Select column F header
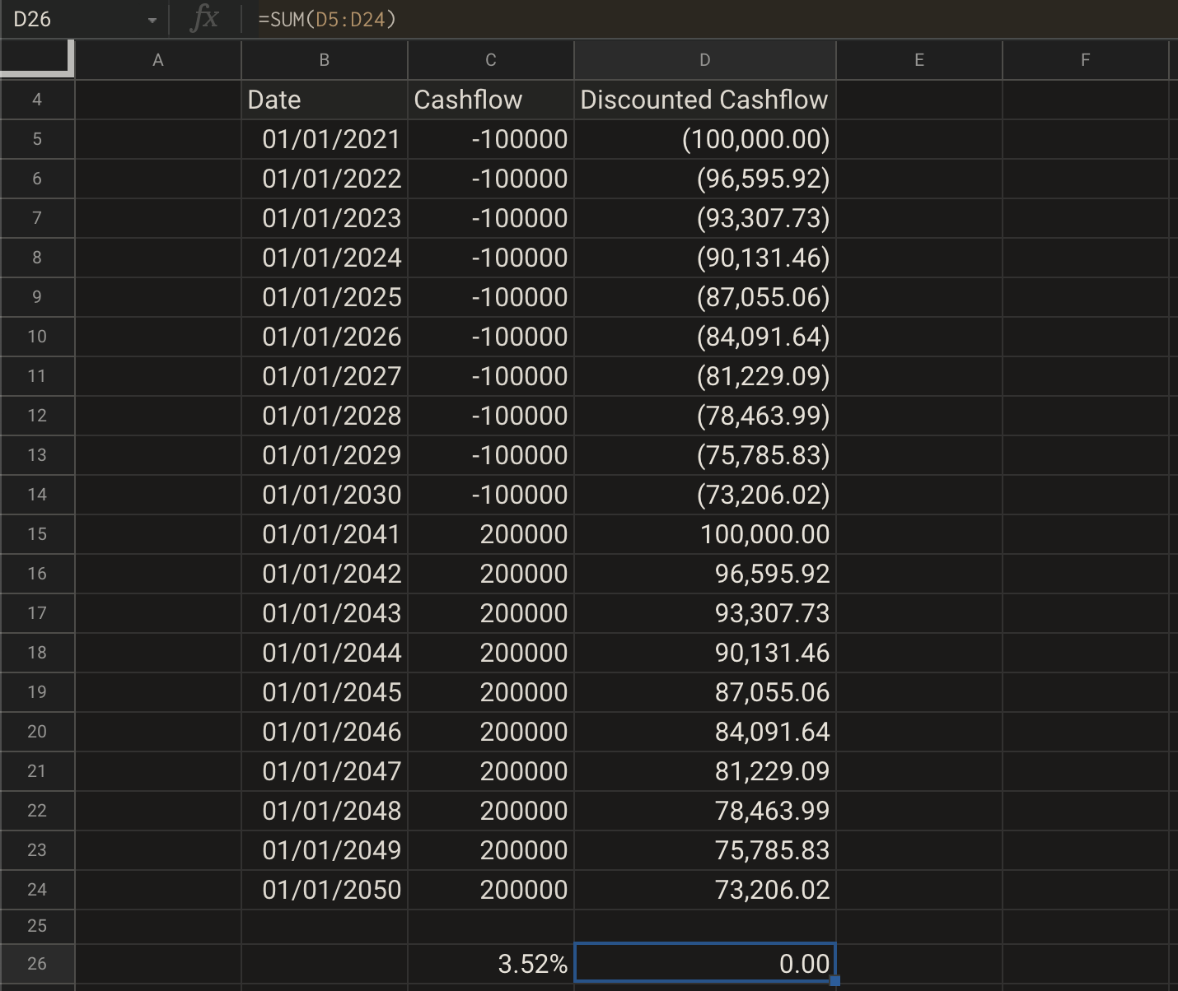 coord(1085,60)
